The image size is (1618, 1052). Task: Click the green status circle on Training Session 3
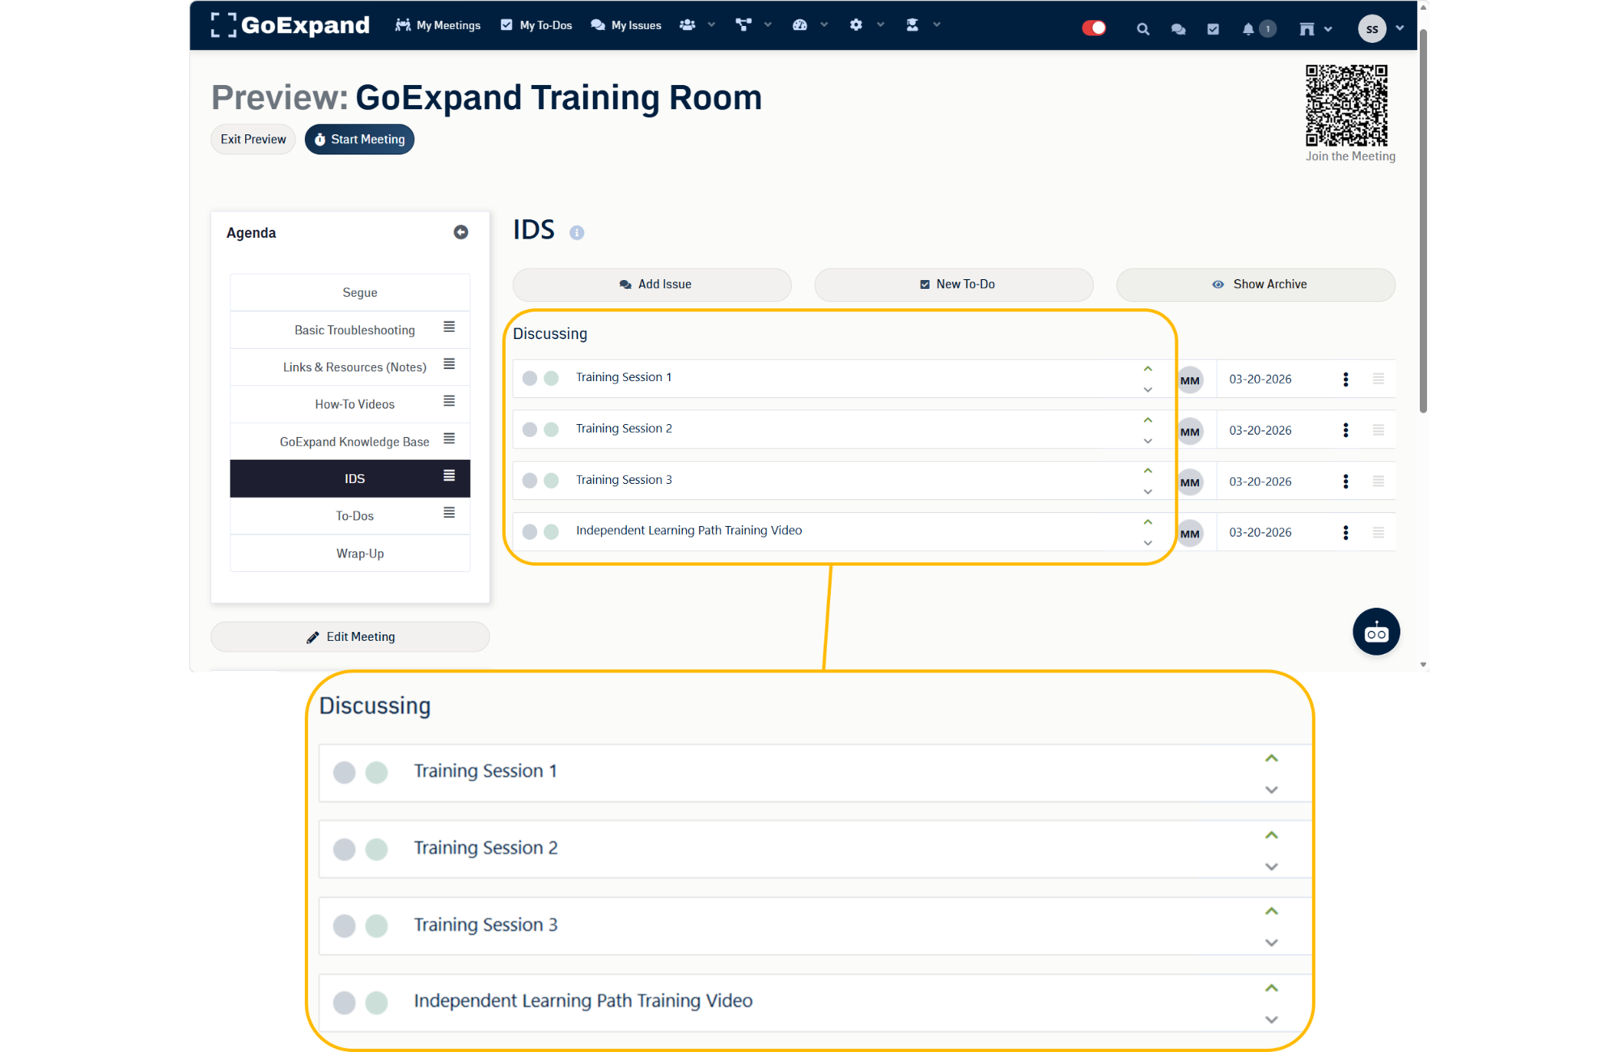(551, 481)
